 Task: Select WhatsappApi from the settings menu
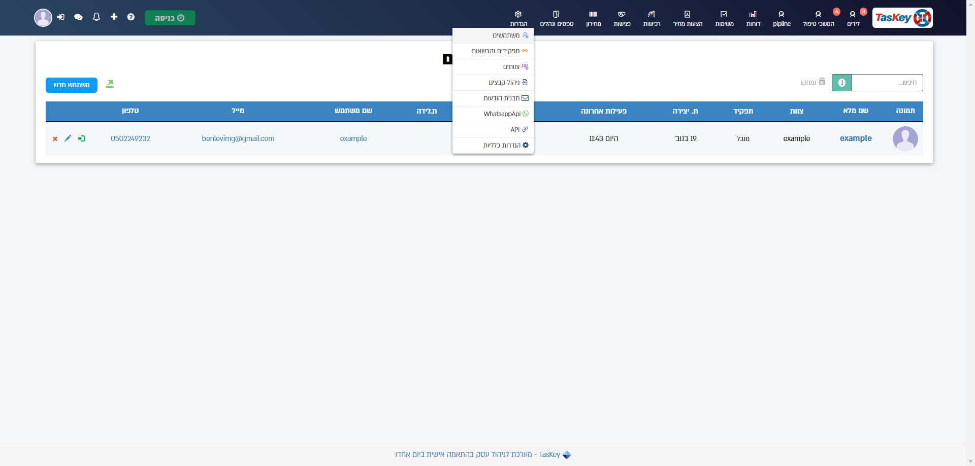[x=502, y=114]
